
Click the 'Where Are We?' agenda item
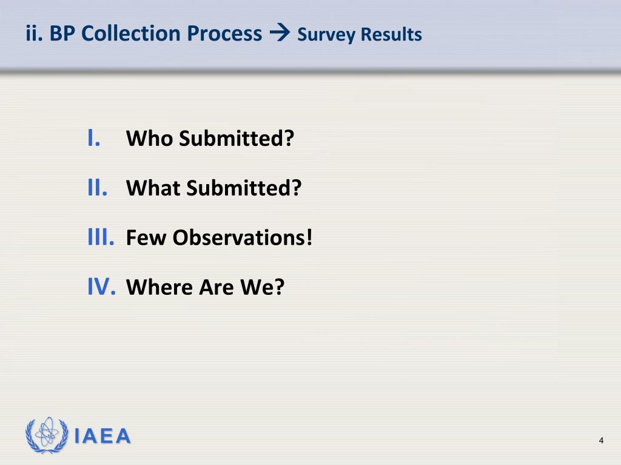(205, 287)
